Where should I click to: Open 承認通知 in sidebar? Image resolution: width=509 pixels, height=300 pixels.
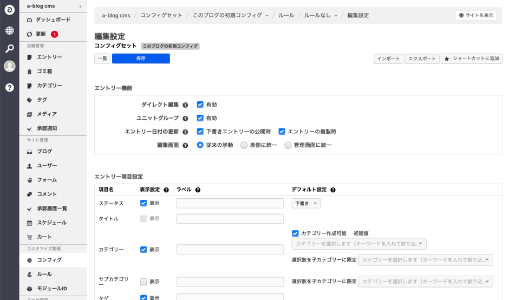(53, 128)
